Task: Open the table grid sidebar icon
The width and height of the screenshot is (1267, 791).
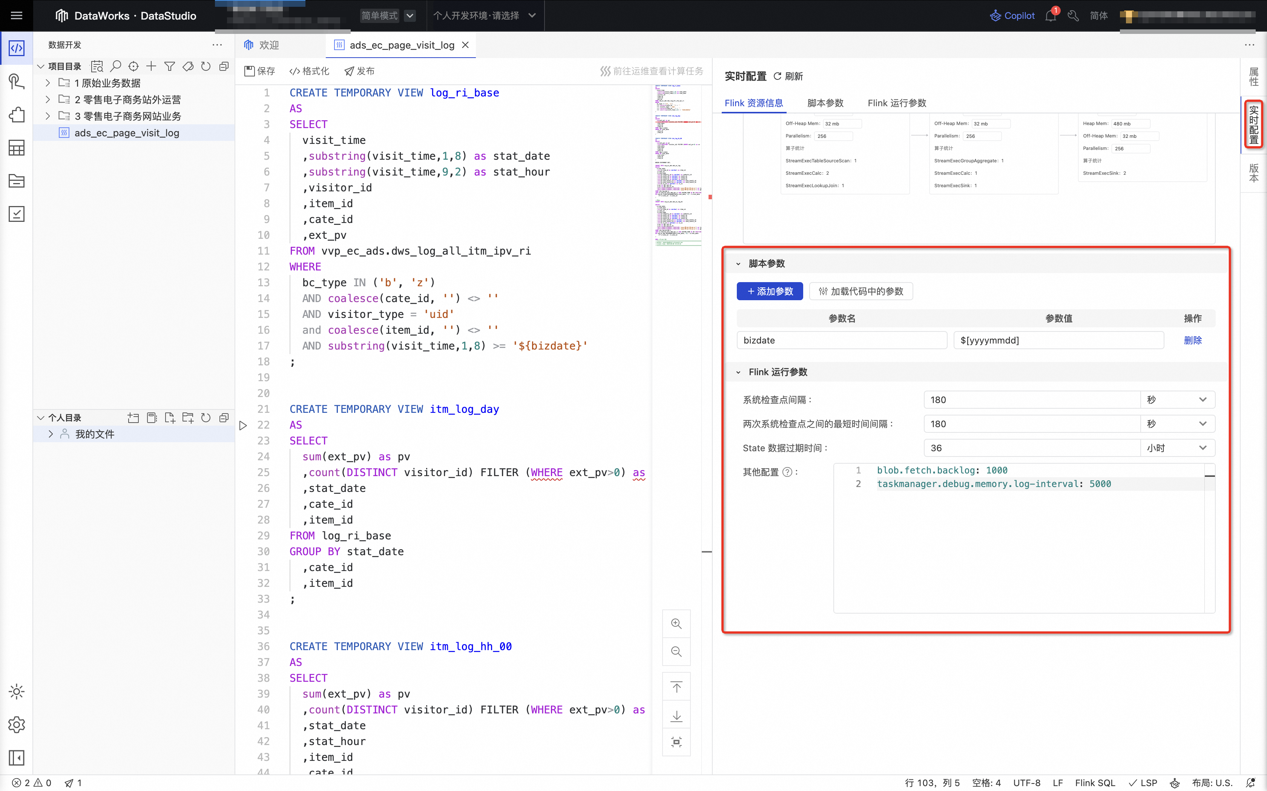Action: coord(16,148)
